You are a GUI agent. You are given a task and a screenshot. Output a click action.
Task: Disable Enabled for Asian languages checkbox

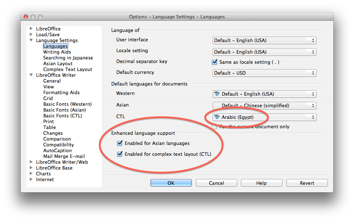pos(120,143)
